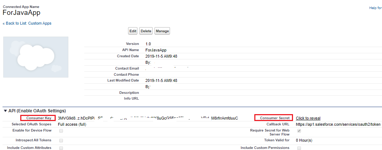This screenshot has width=382, height=150.
Task: Click the Consumer Secret label
Action: [275, 118]
